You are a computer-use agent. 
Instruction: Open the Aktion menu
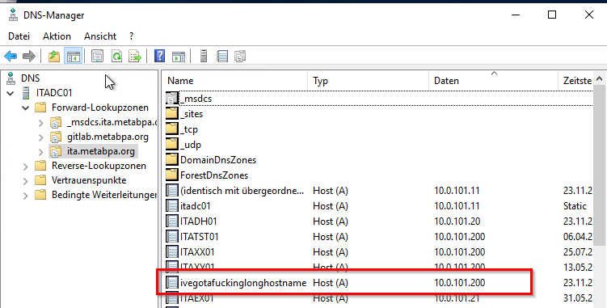(x=57, y=36)
